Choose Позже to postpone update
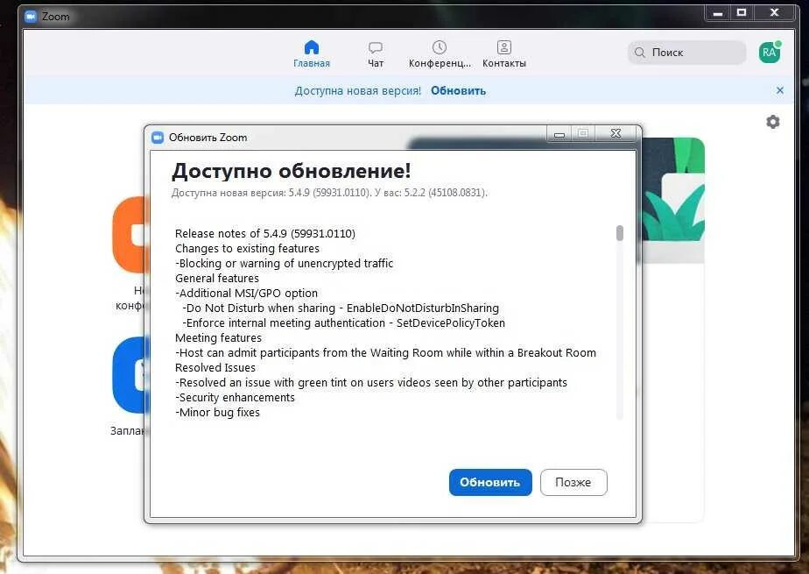The height and width of the screenshot is (574, 809). pos(573,482)
